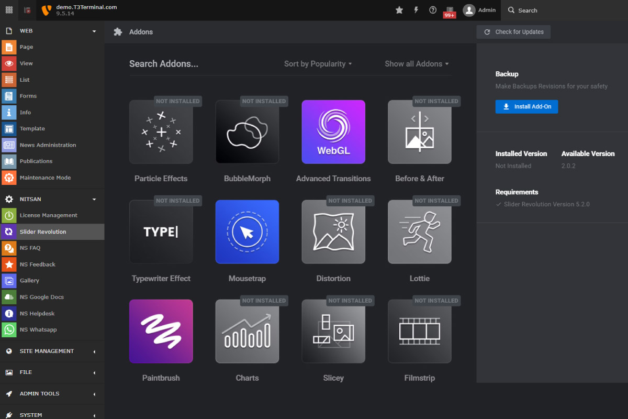The height and width of the screenshot is (419, 628).
Task: Select the Paintbrush addon thumbnail
Action: click(161, 332)
